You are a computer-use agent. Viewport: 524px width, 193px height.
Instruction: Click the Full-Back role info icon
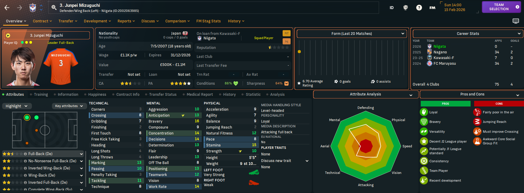[25, 154]
